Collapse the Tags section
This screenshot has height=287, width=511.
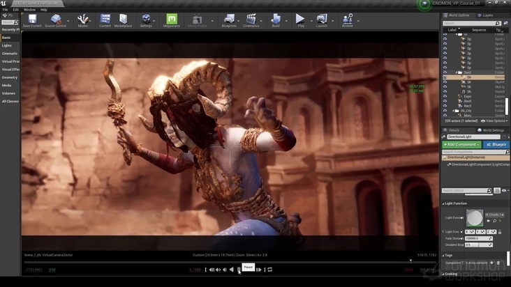[x=443, y=256]
